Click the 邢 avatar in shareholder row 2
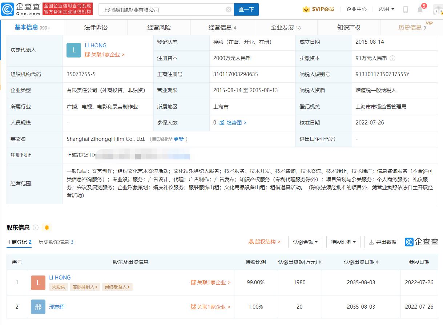Image resolution: width=443 pixels, height=325 pixels. [38, 307]
